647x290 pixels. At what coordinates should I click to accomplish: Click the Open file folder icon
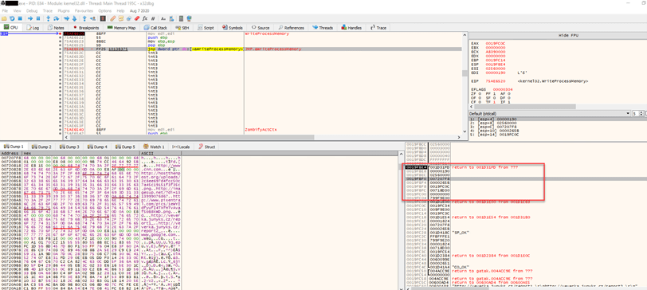(x=4, y=18)
